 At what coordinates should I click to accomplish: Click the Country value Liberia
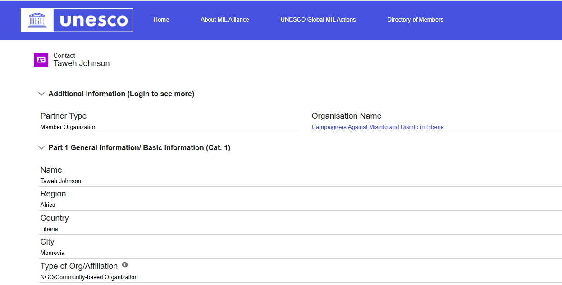(x=49, y=229)
